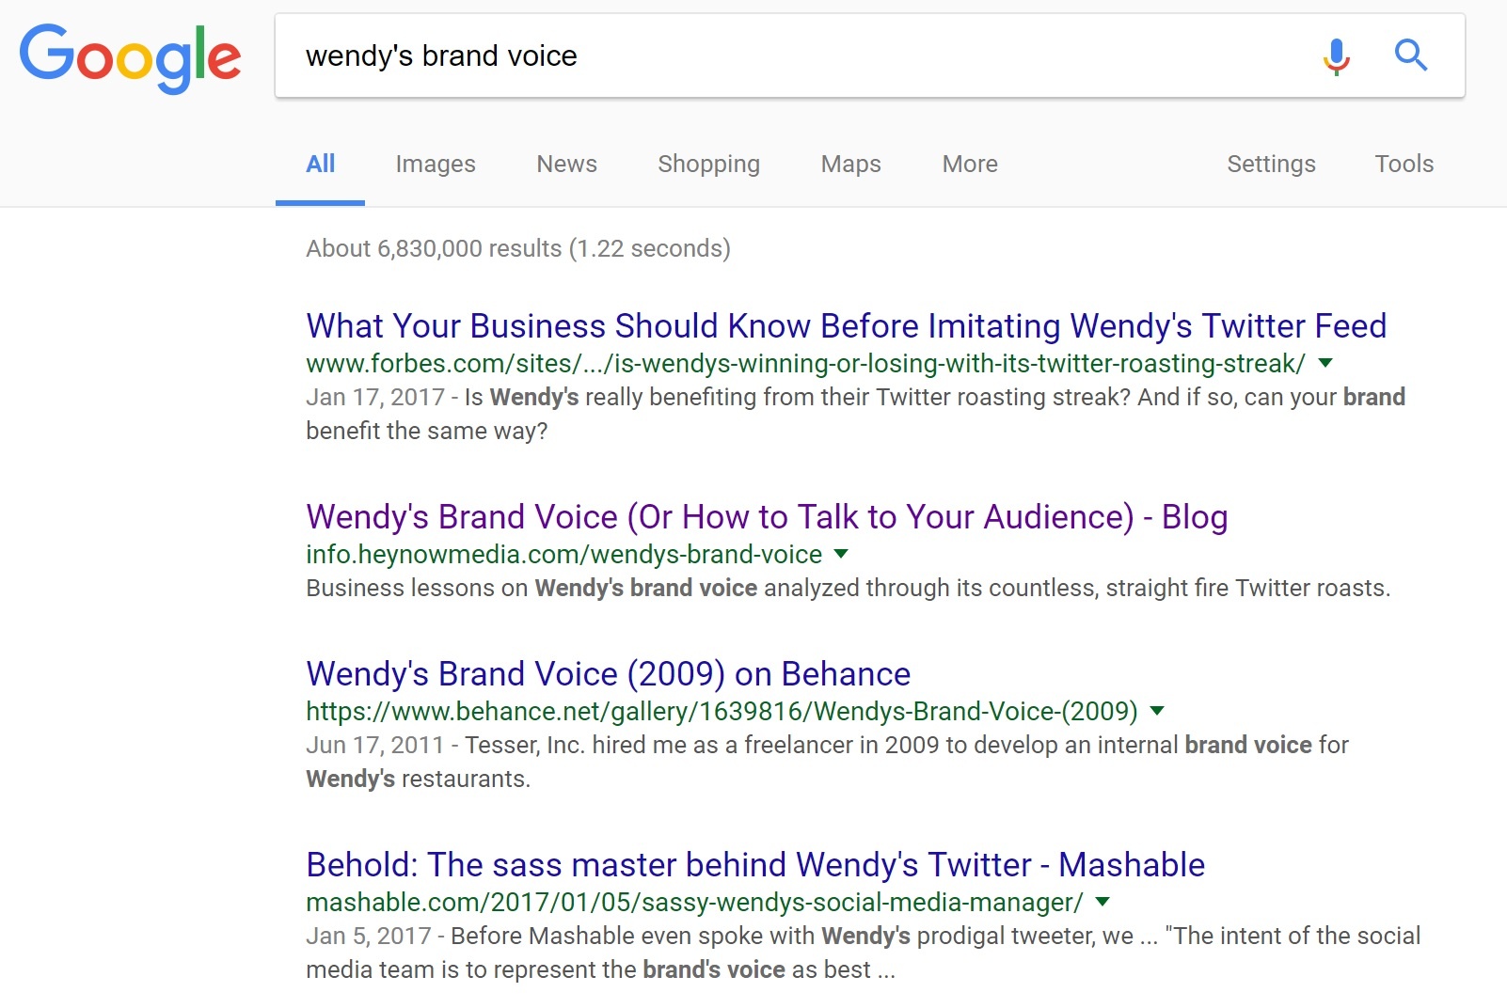
Task: Open the Forbes article about Wendy's Twitter Feed
Action: tap(846, 326)
